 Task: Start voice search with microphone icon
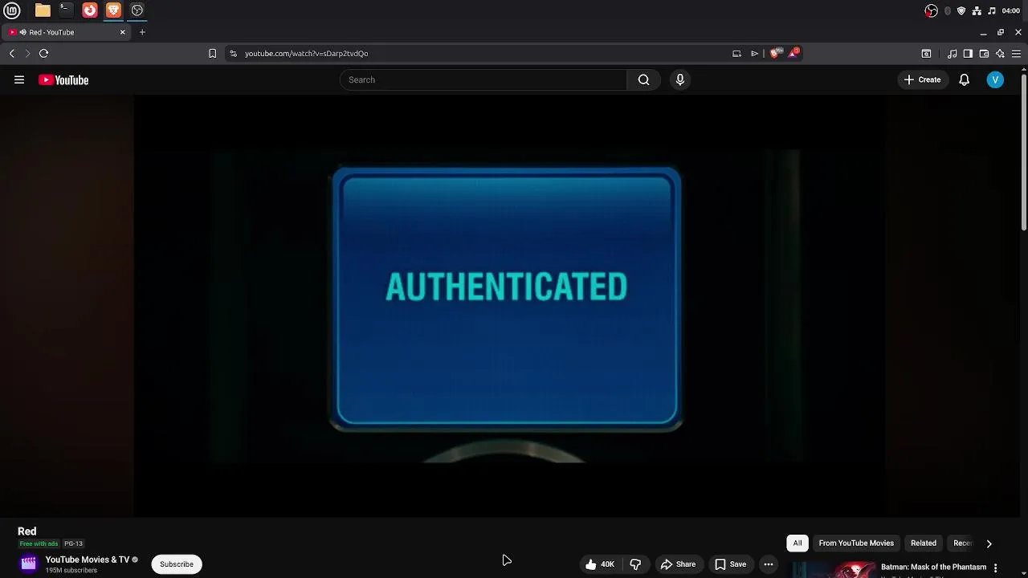coord(680,79)
